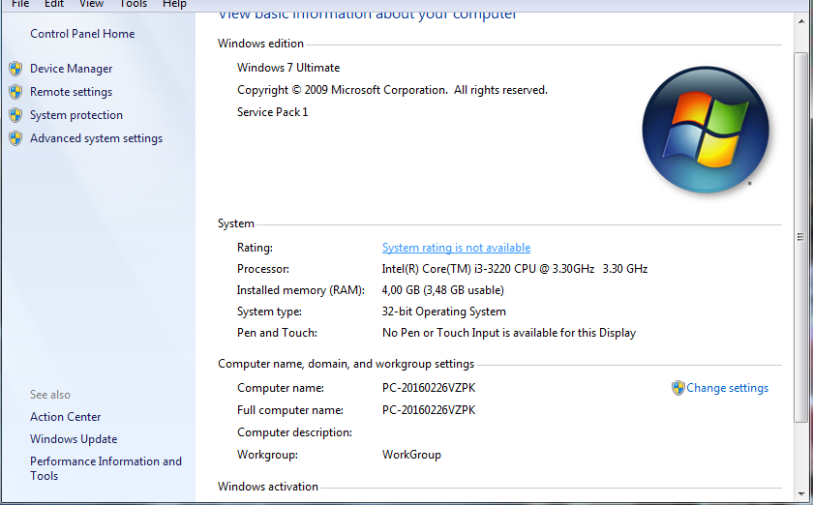Open Device Manager link
This screenshot has height=505, width=813.
(x=71, y=69)
